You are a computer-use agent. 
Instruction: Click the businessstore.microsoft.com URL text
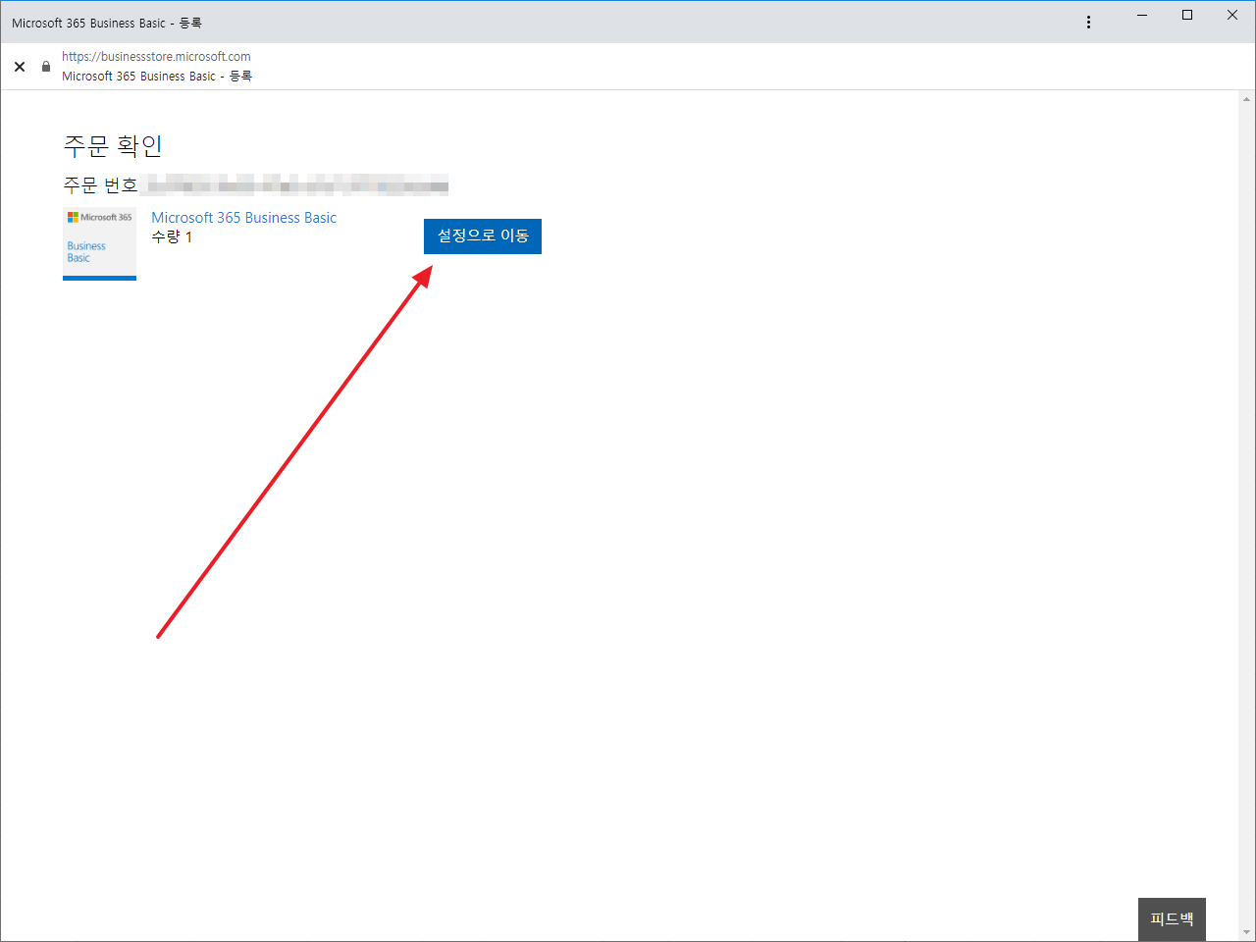point(156,57)
